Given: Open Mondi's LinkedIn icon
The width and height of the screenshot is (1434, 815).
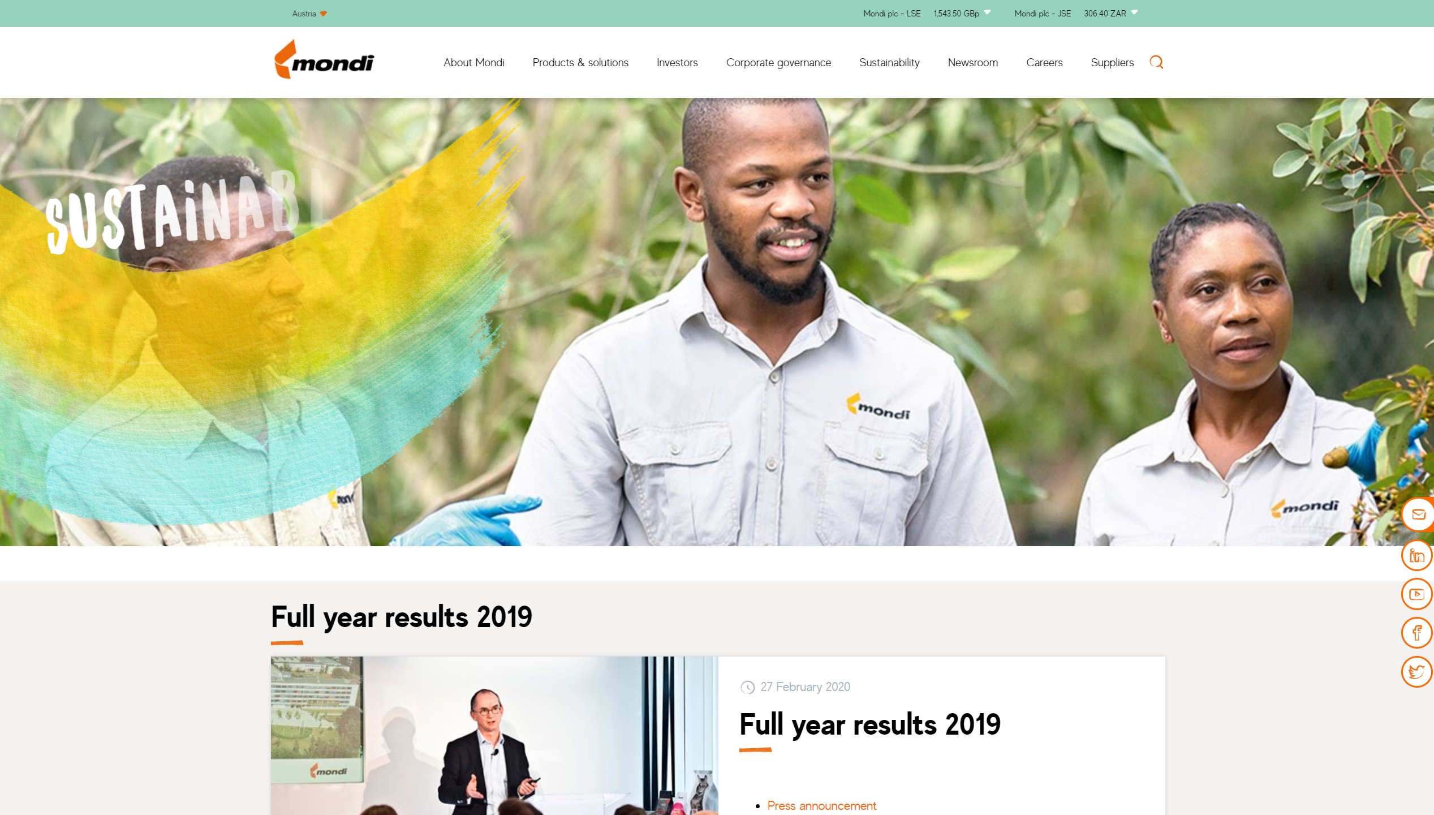Looking at the screenshot, I should [1417, 555].
